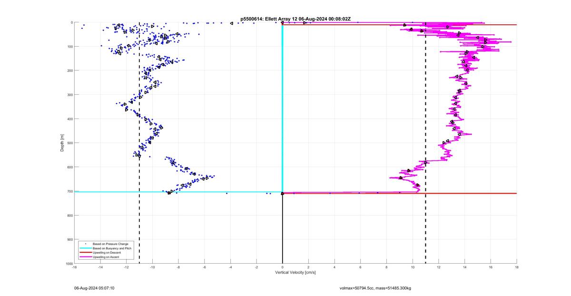Click x-axis tick label '-4'
The width and height of the screenshot is (571, 296).
(x=230, y=267)
